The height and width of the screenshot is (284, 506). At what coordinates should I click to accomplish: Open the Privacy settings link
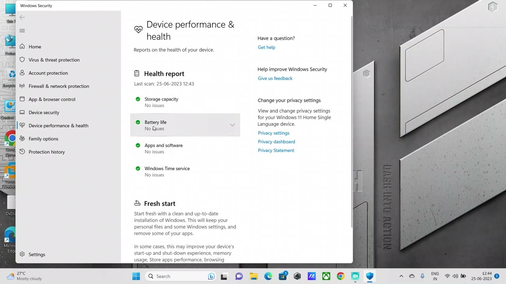(274, 133)
